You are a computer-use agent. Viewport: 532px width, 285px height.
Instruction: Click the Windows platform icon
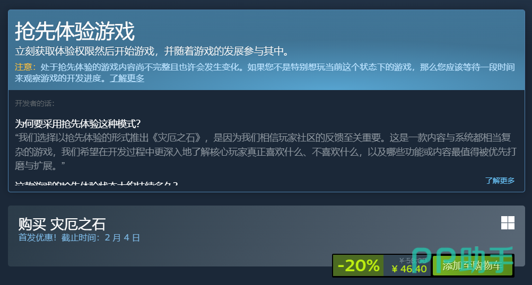(x=508, y=222)
